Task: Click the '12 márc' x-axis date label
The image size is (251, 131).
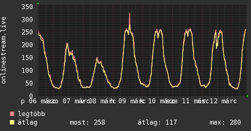Action: coord(223,101)
